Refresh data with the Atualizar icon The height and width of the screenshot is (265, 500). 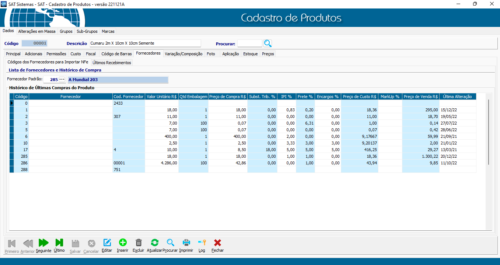(154, 243)
